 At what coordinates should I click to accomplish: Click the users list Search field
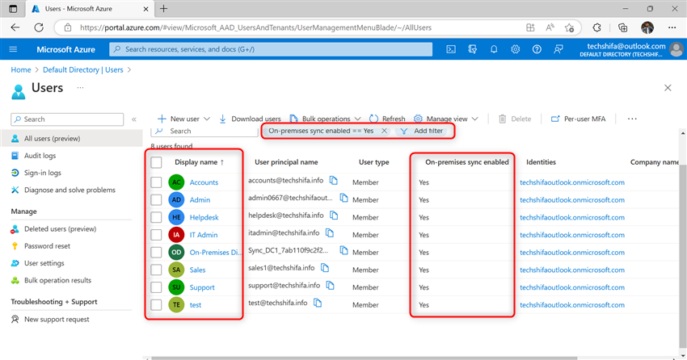[x=204, y=131]
